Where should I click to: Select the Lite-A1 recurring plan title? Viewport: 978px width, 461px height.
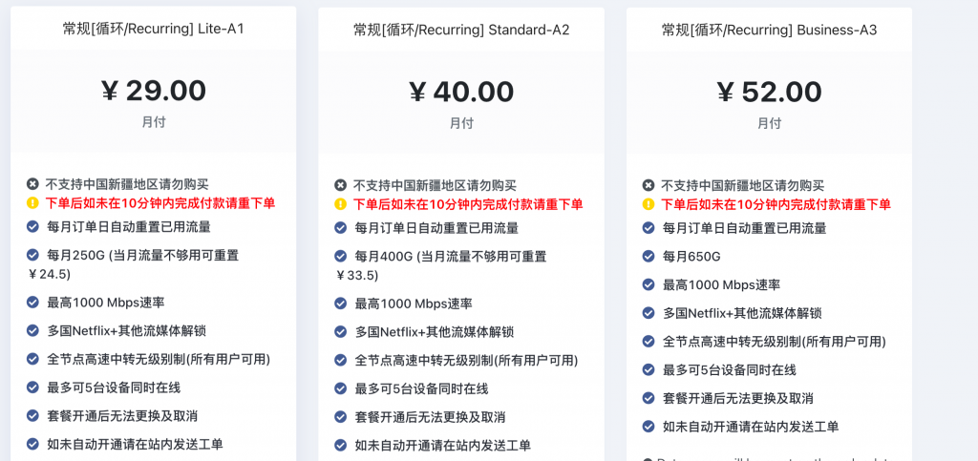click(154, 29)
